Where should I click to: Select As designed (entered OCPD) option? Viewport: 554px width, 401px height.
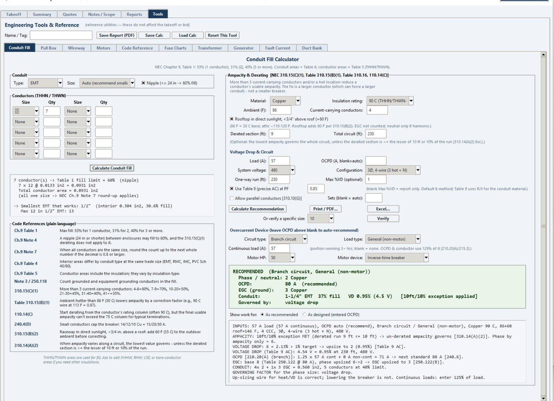point(305,315)
